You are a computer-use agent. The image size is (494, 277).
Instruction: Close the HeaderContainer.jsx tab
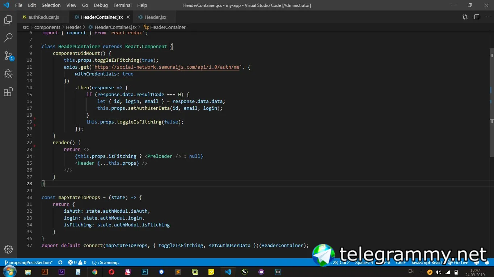[128, 17]
